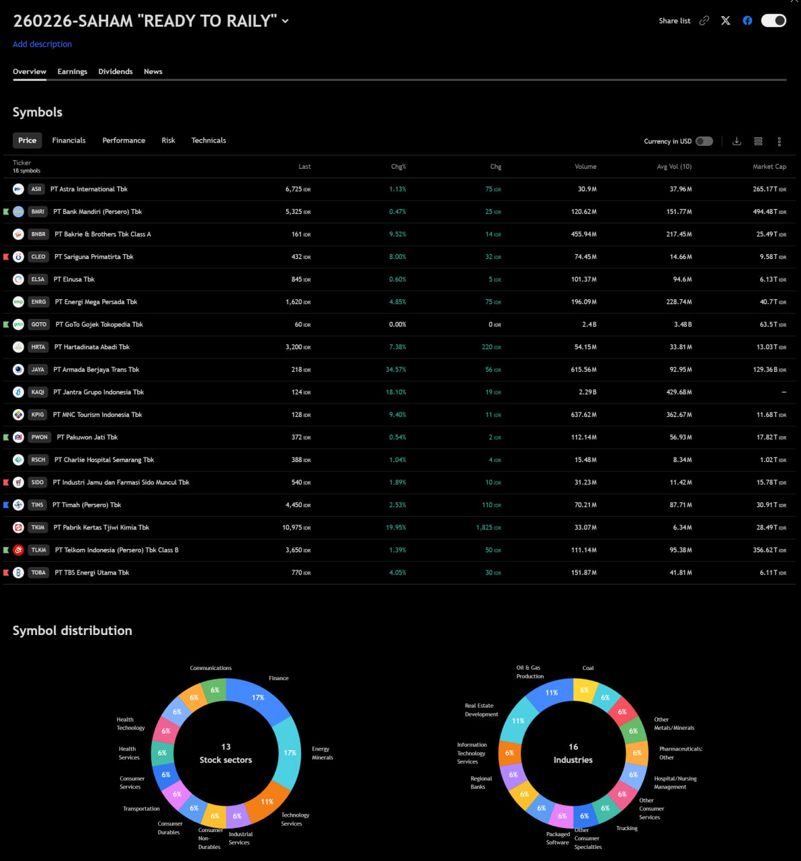Click the SIDO company logo
Screen dimensions: 801x861
point(18,482)
